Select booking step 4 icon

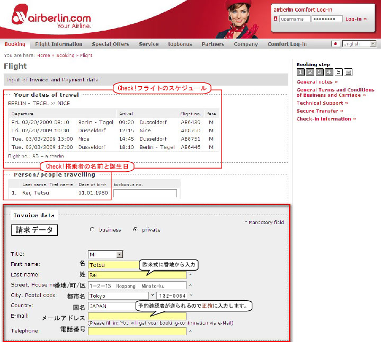tap(329, 72)
